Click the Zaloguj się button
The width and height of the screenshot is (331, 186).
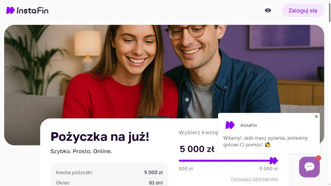303,10
